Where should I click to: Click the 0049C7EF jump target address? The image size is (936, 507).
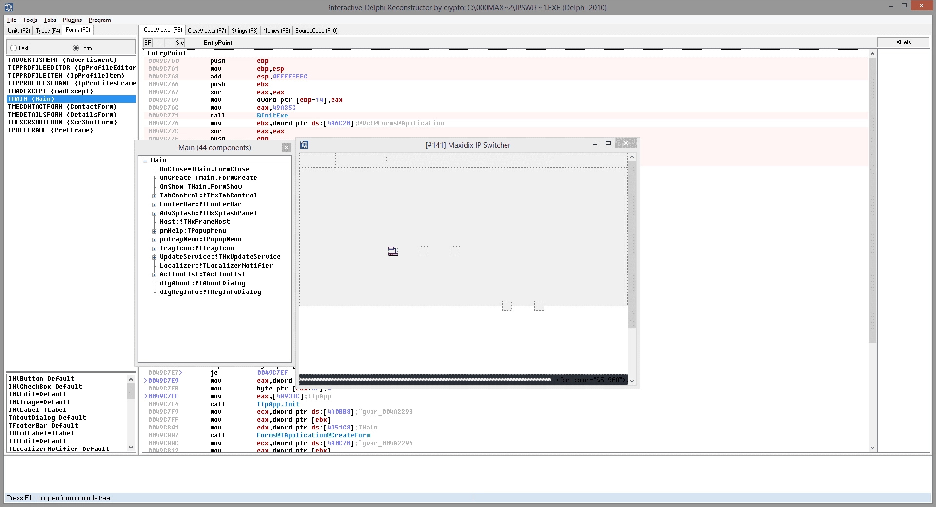(x=273, y=373)
